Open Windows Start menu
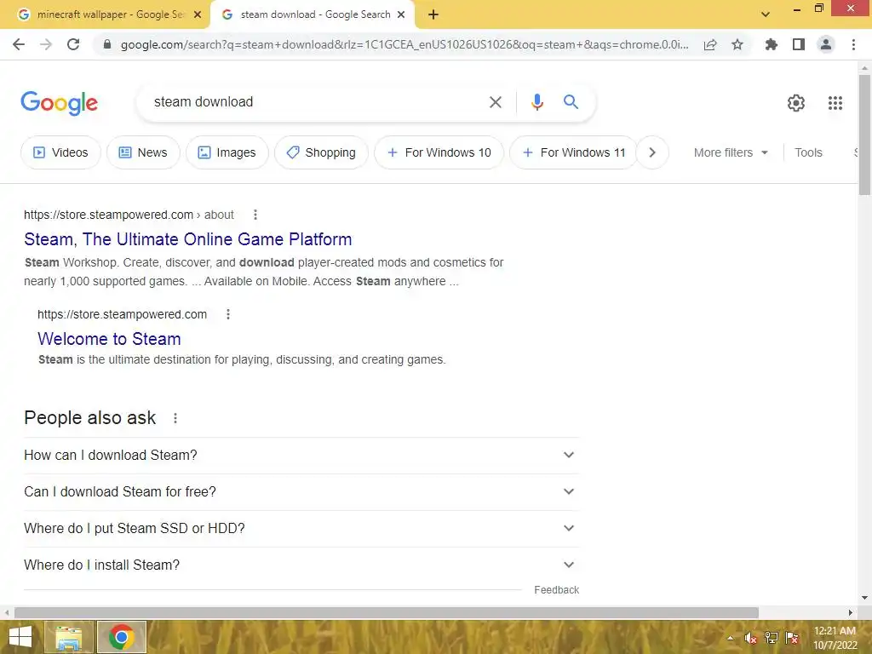Viewport: 872px width, 654px height. 20,637
